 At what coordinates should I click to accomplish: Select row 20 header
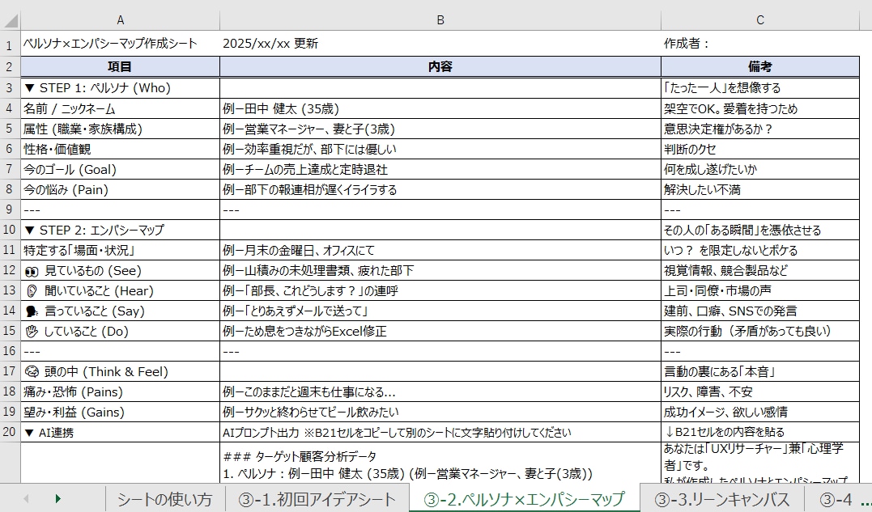(x=10, y=432)
